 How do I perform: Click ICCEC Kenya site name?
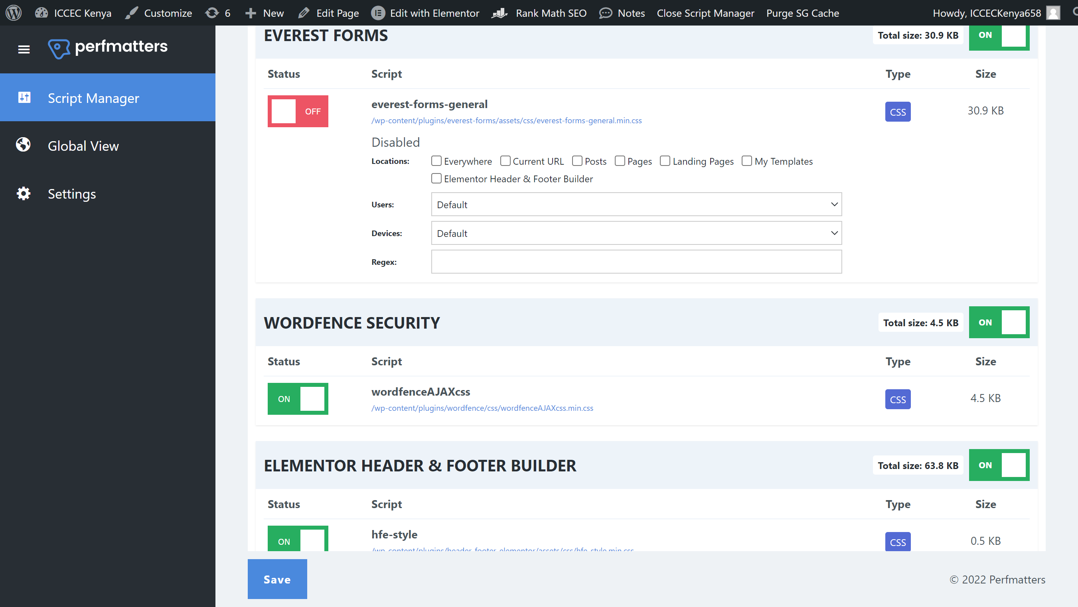83,13
